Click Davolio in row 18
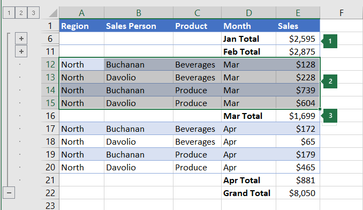Screen dimensions: 363x210 coord(139,141)
